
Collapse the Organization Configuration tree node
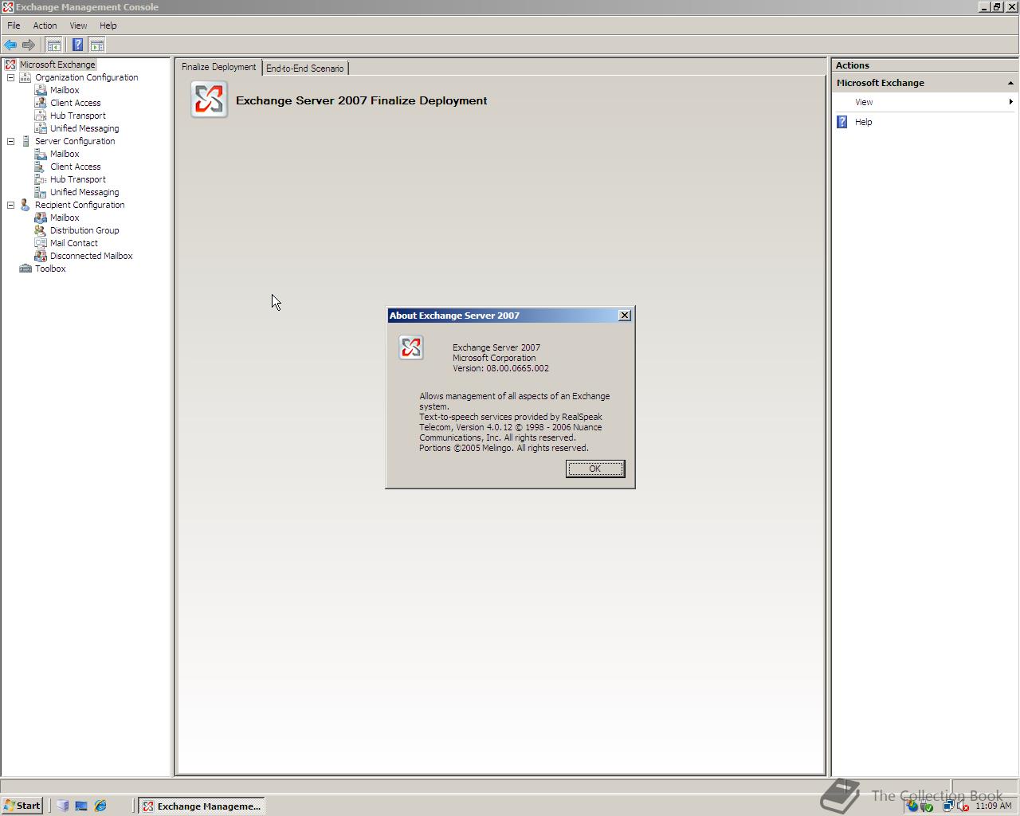pos(11,77)
